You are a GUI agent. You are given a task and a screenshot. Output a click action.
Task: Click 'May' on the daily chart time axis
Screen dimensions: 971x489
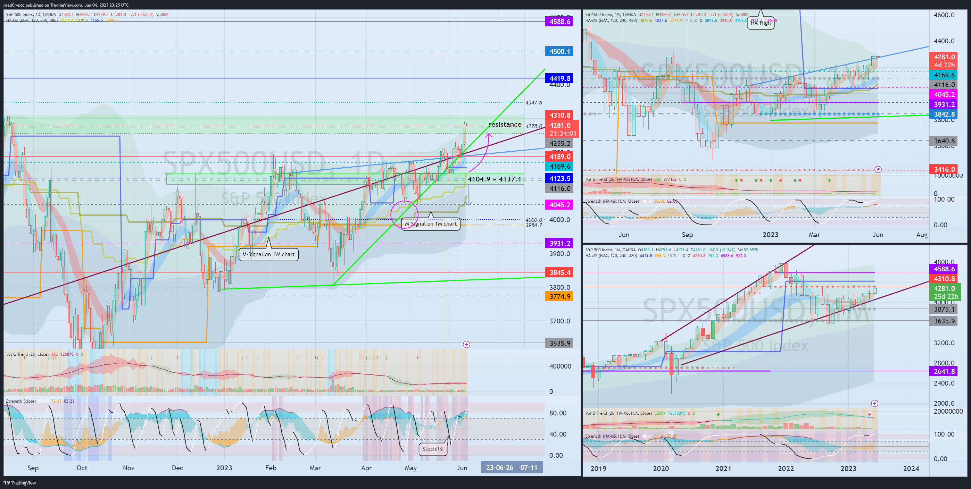point(410,468)
